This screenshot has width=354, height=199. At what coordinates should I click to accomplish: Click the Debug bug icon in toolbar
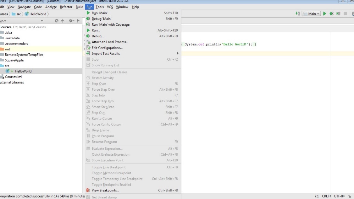click(332, 13)
